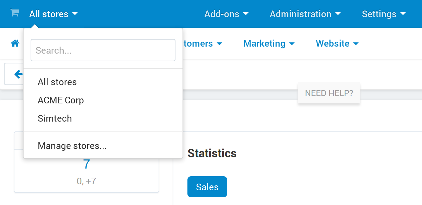Expand the Website menu
The width and height of the screenshot is (422, 205).
point(337,43)
